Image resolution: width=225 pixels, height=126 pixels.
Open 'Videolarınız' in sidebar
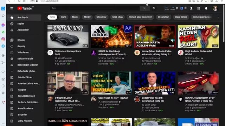click(24, 52)
